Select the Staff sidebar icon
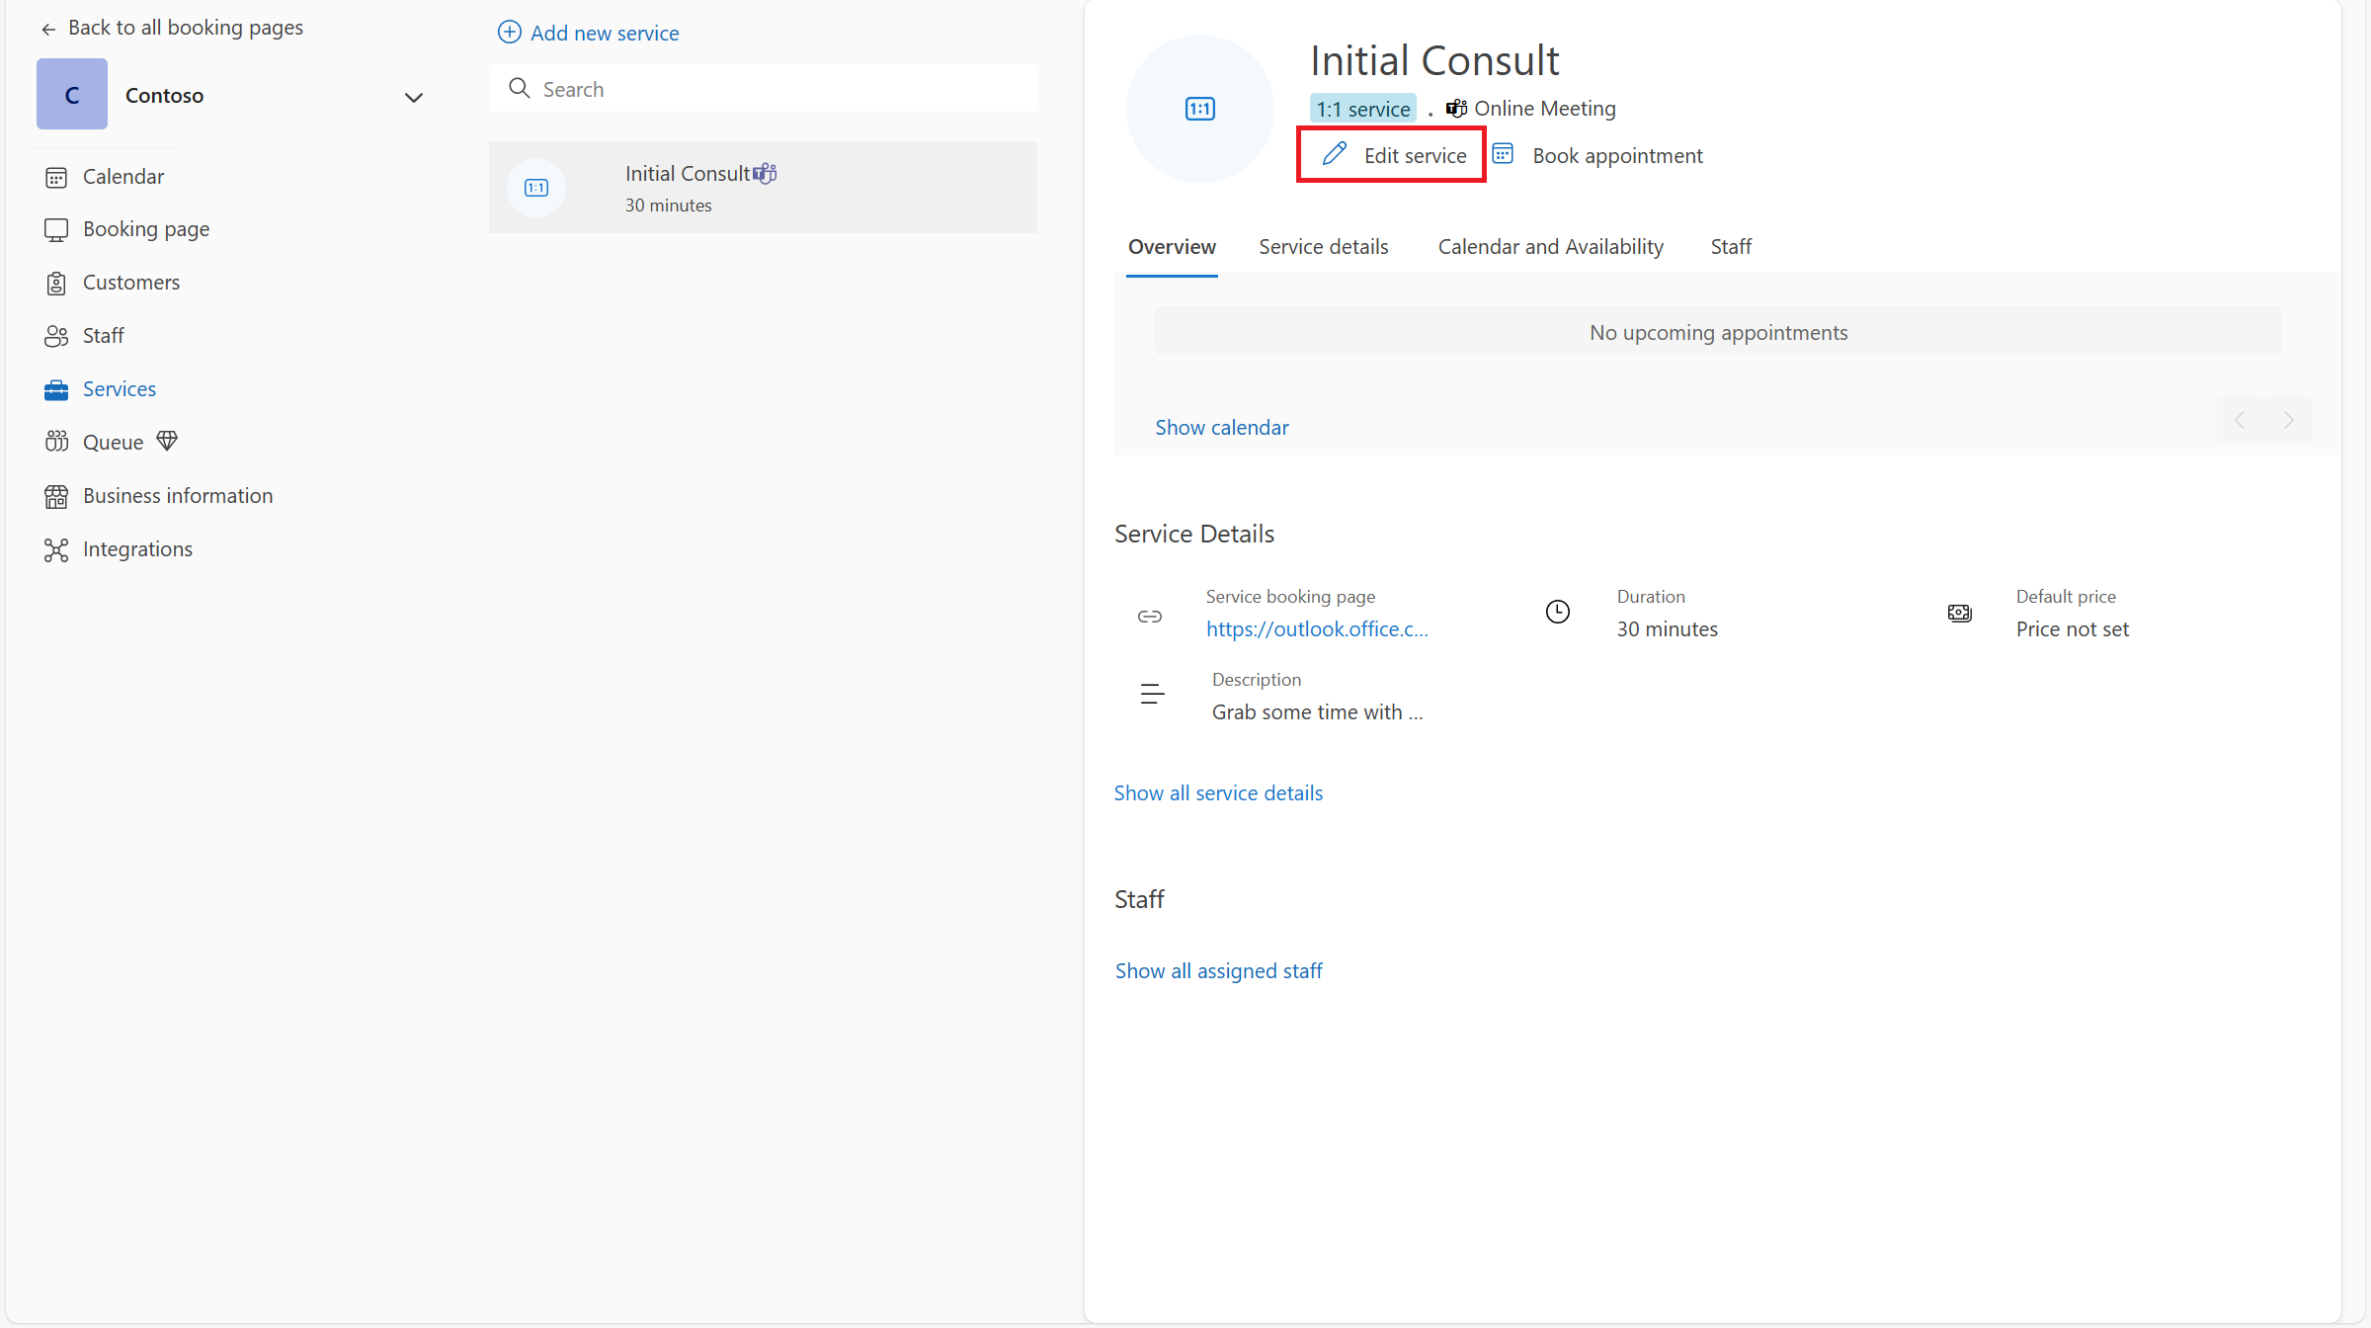Screen dimensions: 2371x1328 coord(56,335)
